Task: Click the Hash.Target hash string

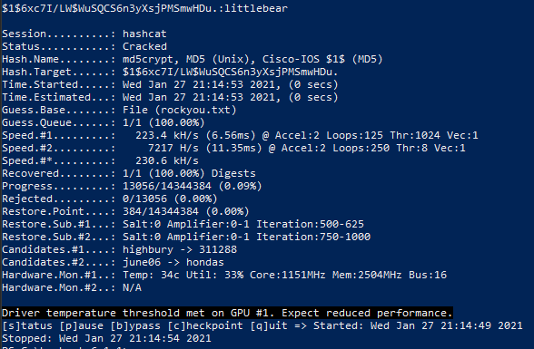Action: coord(231,72)
